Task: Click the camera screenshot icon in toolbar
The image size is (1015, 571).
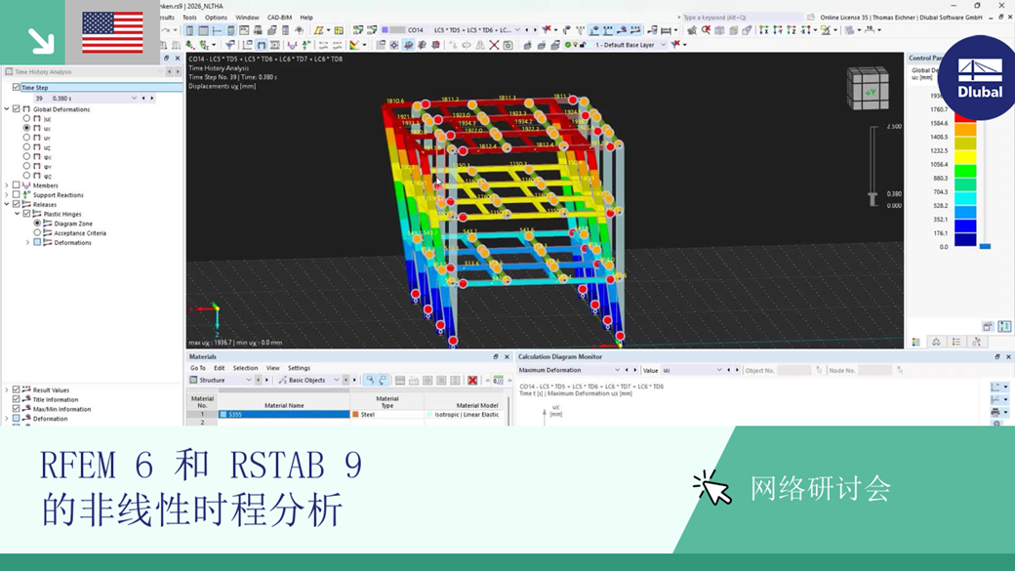Action: 508,45
